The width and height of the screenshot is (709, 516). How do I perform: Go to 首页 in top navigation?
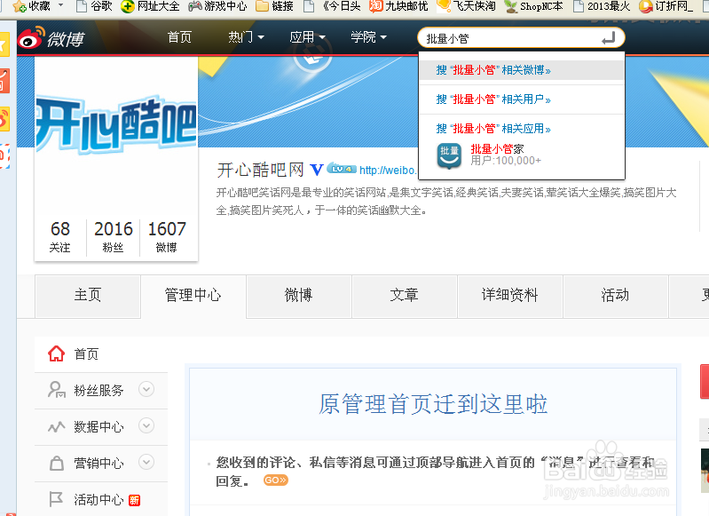coord(179,37)
